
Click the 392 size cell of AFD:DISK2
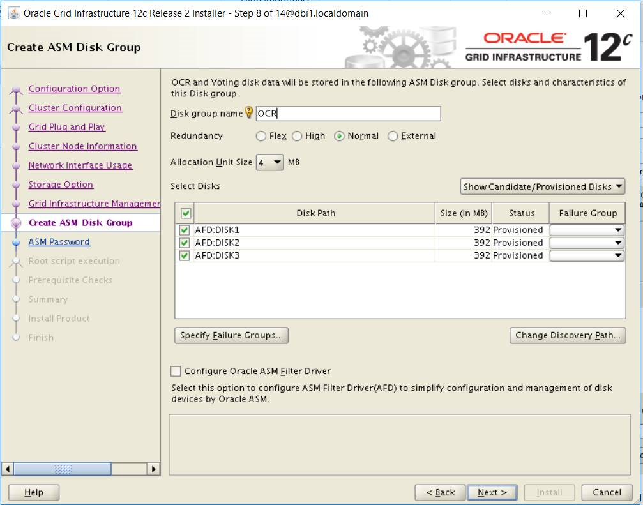point(464,243)
